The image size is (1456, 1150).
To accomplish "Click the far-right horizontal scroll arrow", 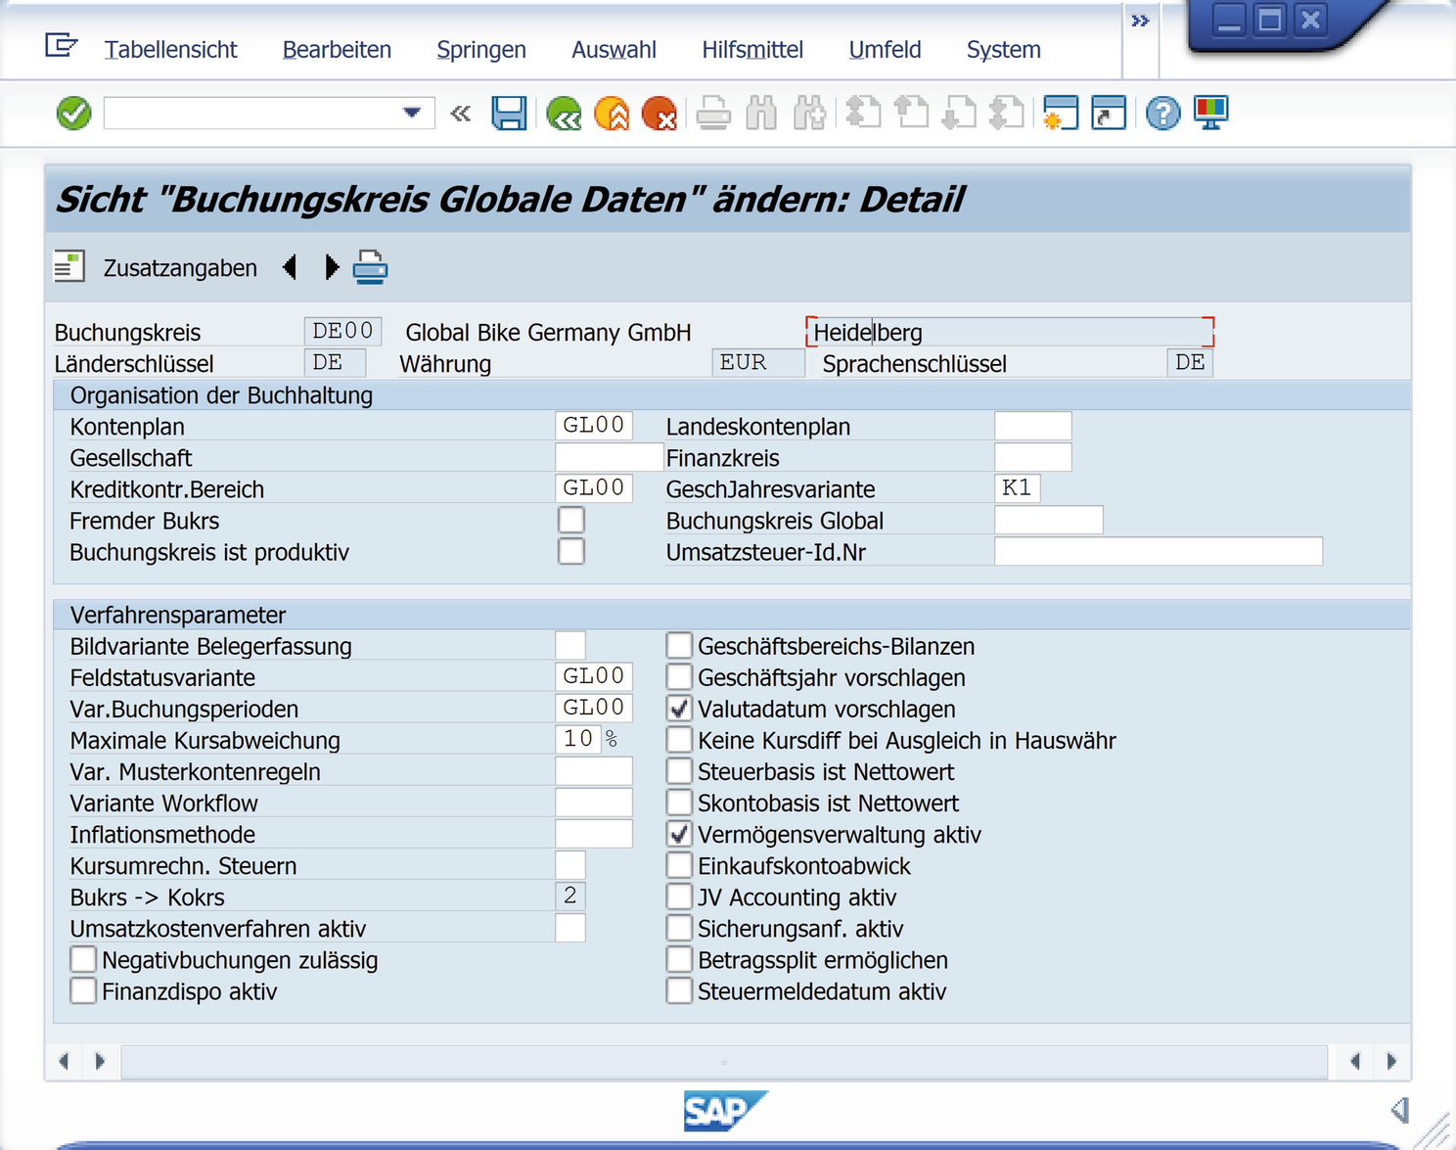I will pos(1392,1061).
